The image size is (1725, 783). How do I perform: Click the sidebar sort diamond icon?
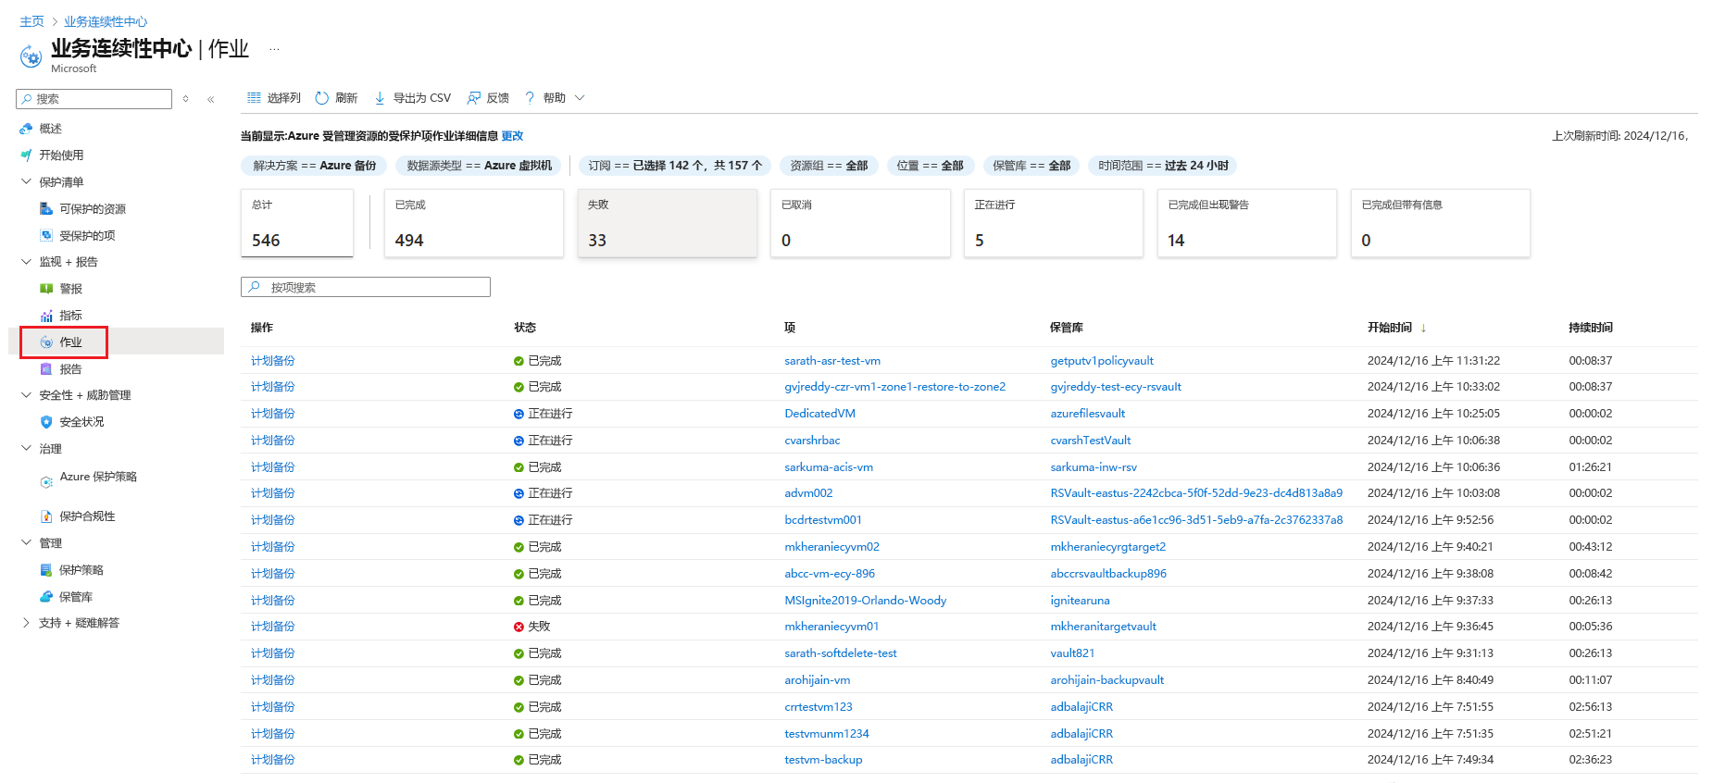(x=186, y=99)
